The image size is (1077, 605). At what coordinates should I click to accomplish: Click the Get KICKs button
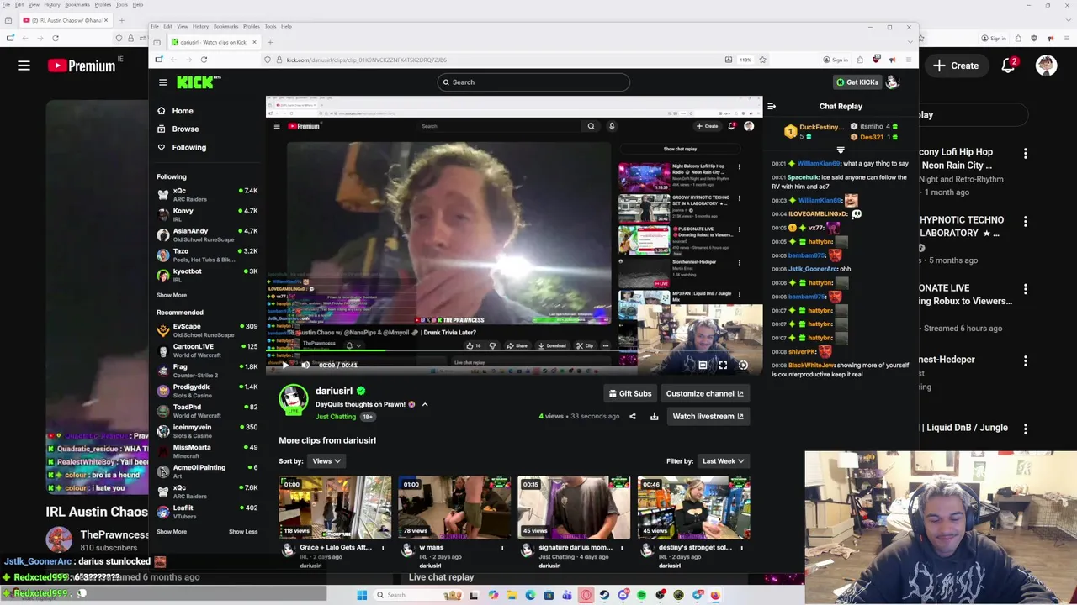[x=857, y=82]
